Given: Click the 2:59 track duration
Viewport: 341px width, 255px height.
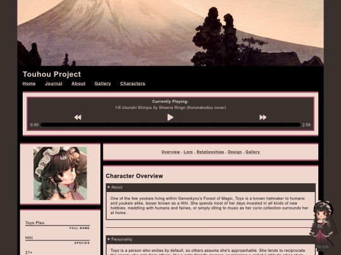Looking at the screenshot, I should tap(306, 125).
